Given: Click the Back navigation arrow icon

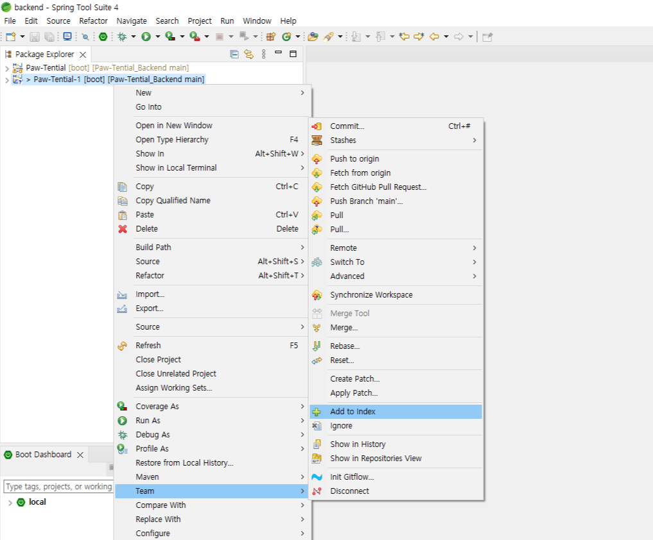Looking at the screenshot, I should [434, 37].
